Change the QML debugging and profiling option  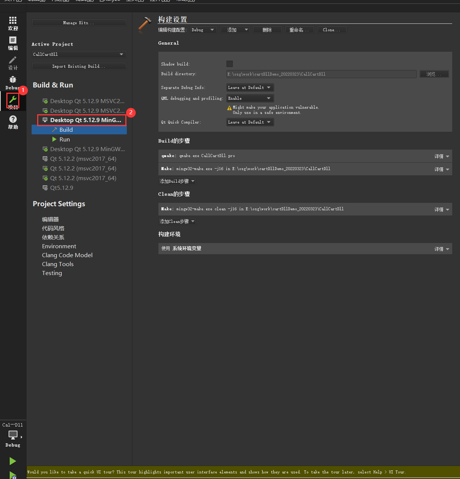[250, 98]
